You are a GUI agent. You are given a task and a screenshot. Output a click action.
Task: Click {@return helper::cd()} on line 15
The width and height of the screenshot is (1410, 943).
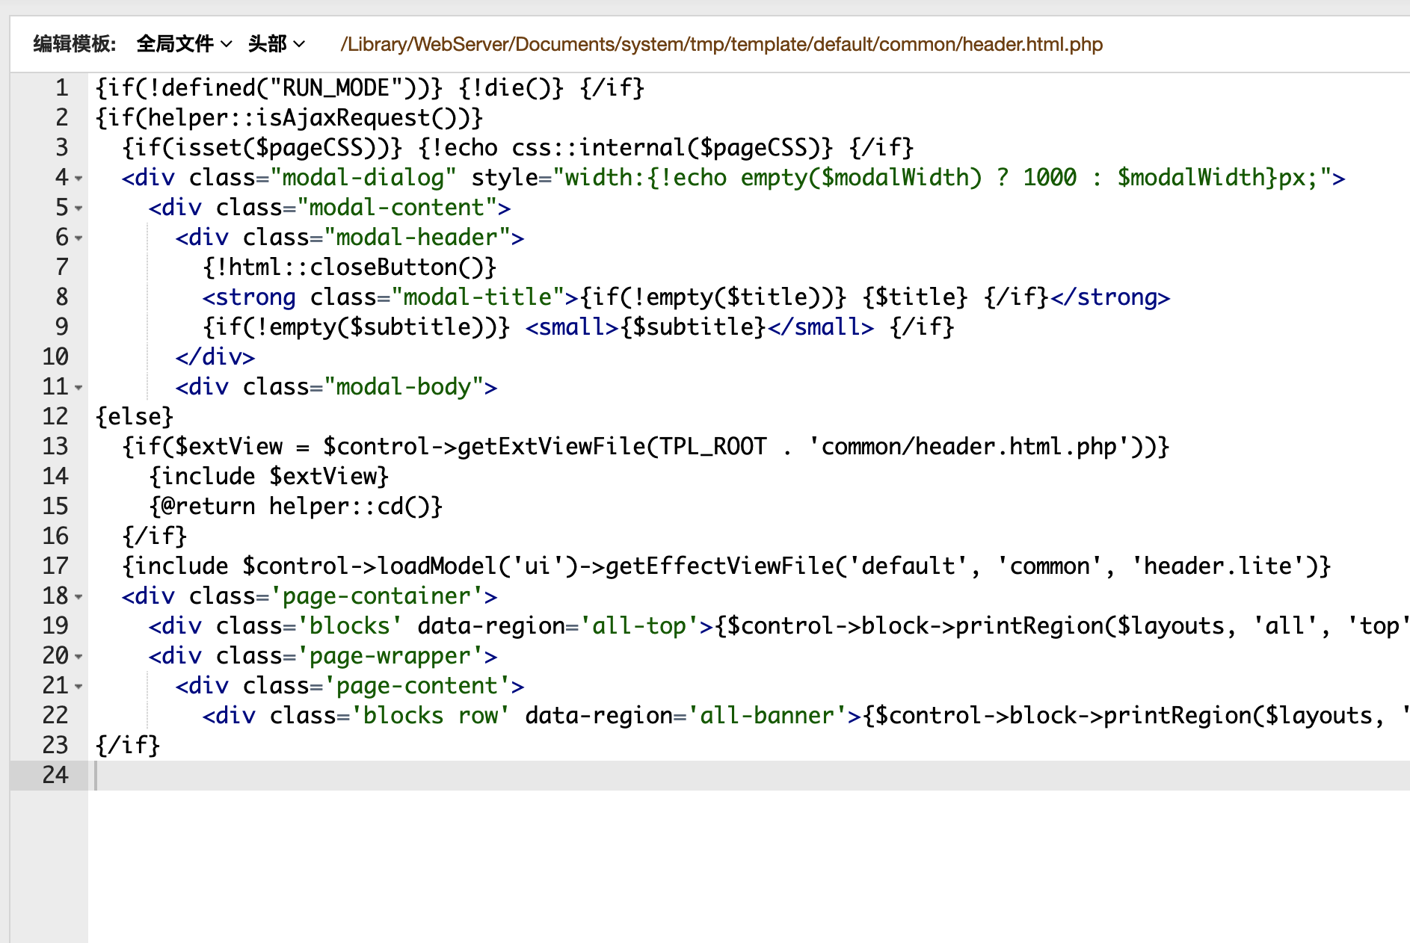coord(296,506)
